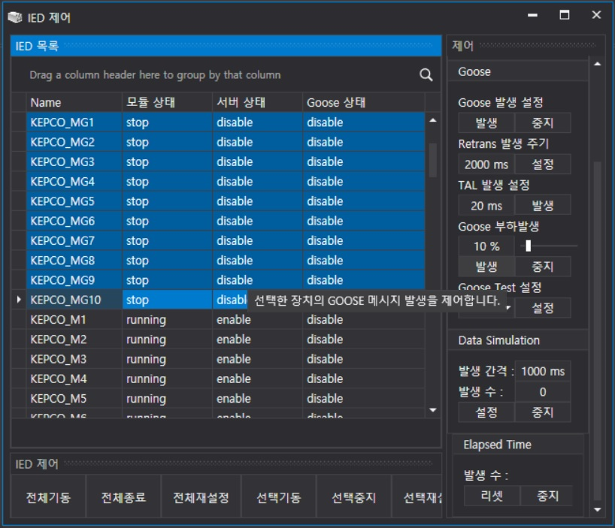Click the IED list scroll-down arrow

(432, 410)
